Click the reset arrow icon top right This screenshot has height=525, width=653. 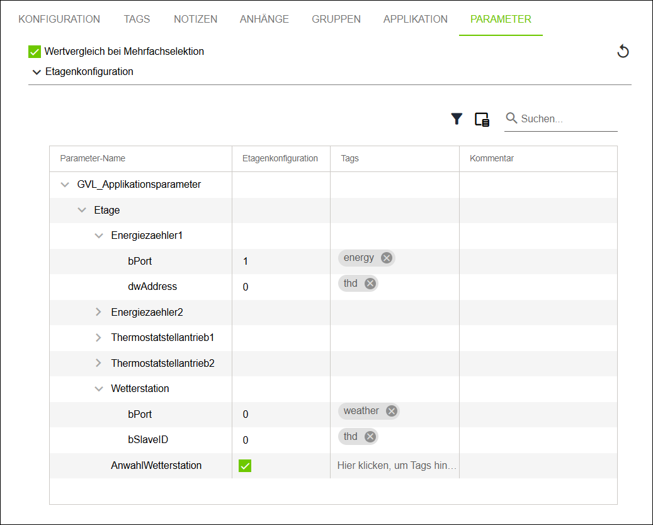pyautogui.click(x=623, y=51)
